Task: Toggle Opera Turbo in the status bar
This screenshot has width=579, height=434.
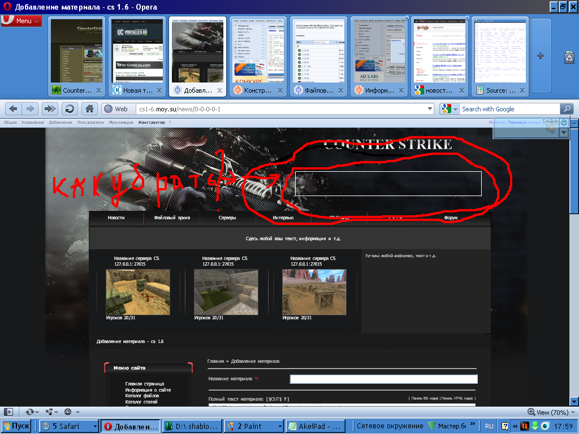Action: point(68,412)
